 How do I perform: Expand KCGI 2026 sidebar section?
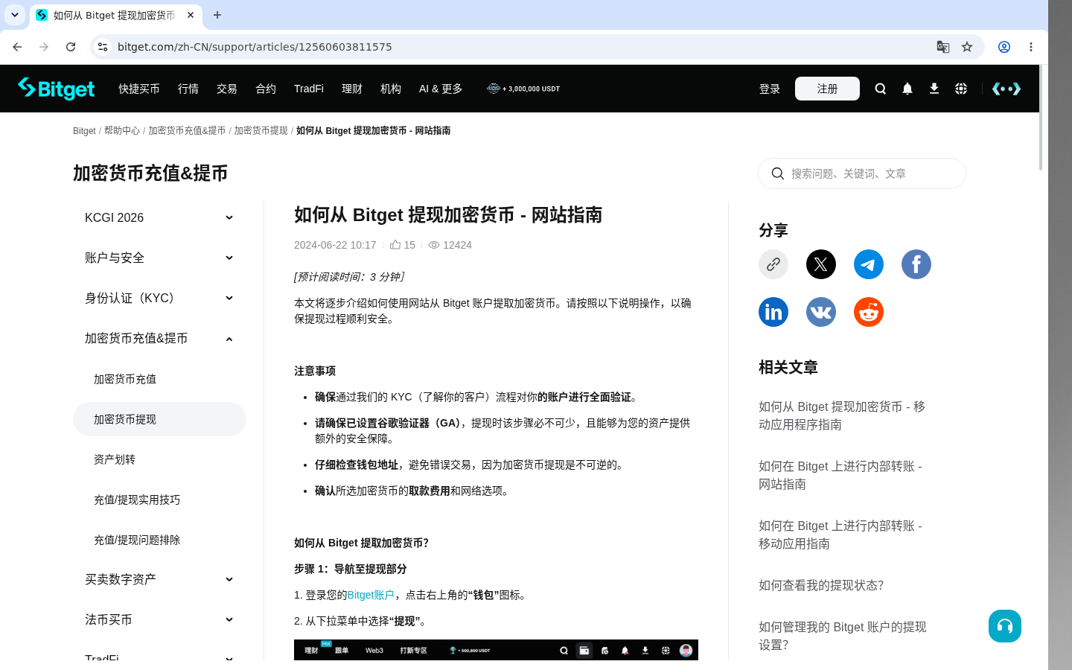tap(159, 217)
